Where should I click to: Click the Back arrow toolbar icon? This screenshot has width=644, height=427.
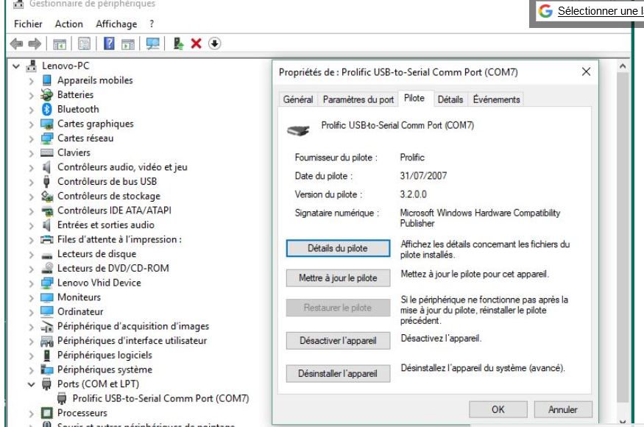click(16, 43)
